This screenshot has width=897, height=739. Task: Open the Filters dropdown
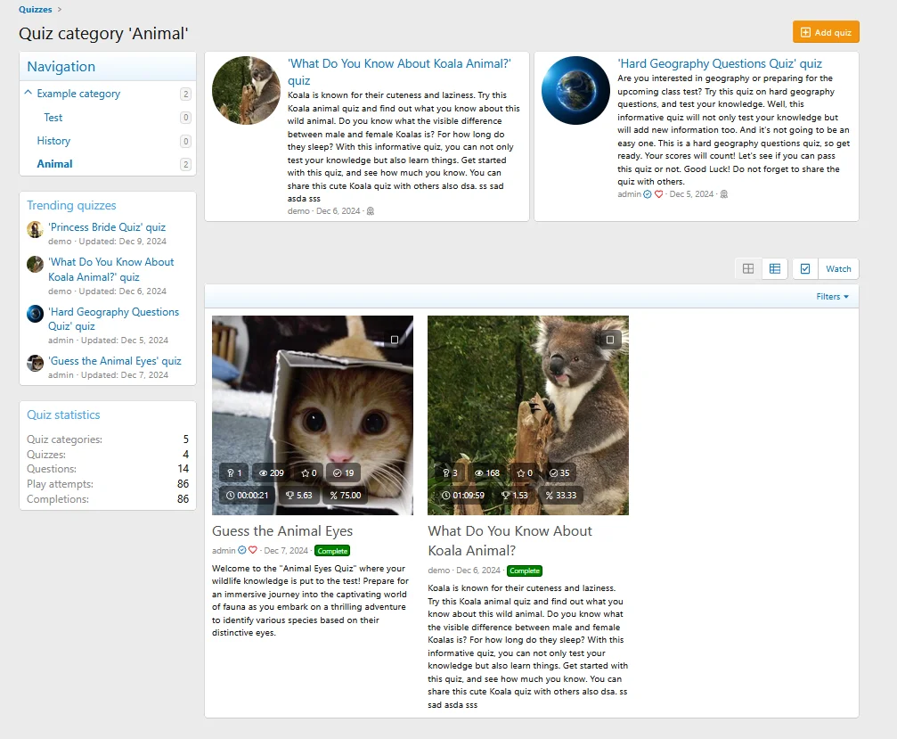(x=832, y=297)
